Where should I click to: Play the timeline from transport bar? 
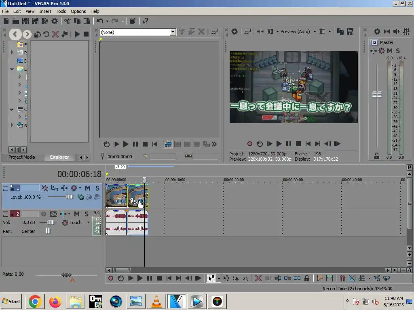coord(140,278)
